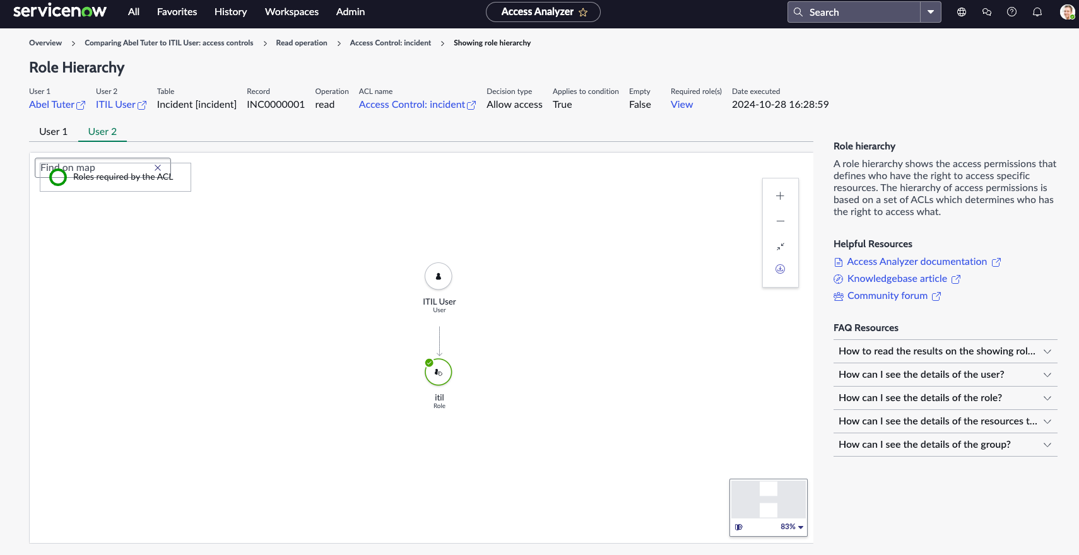
Task: Open the All menu
Action: pyautogui.click(x=134, y=12)
